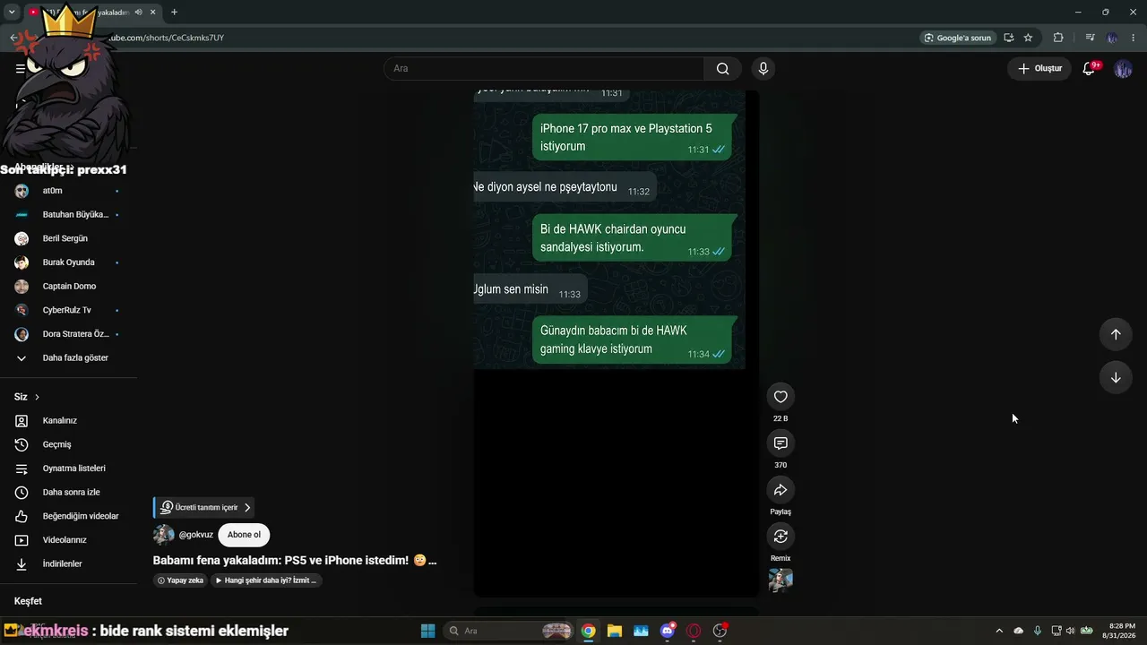1147x645 pixels.
Task: Subscribe with the Abone ol button
Action: [244, 535]
